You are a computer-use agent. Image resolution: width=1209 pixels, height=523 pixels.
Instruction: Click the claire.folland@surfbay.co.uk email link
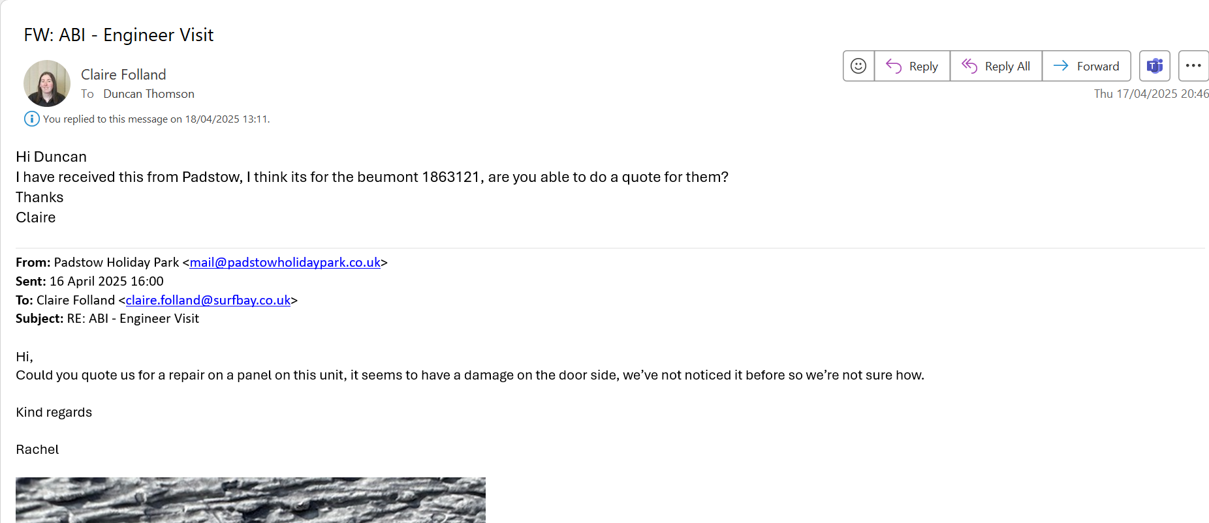pos(208,300)
